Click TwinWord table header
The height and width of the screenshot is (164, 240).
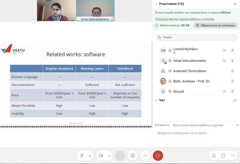(x=125, y=69)
